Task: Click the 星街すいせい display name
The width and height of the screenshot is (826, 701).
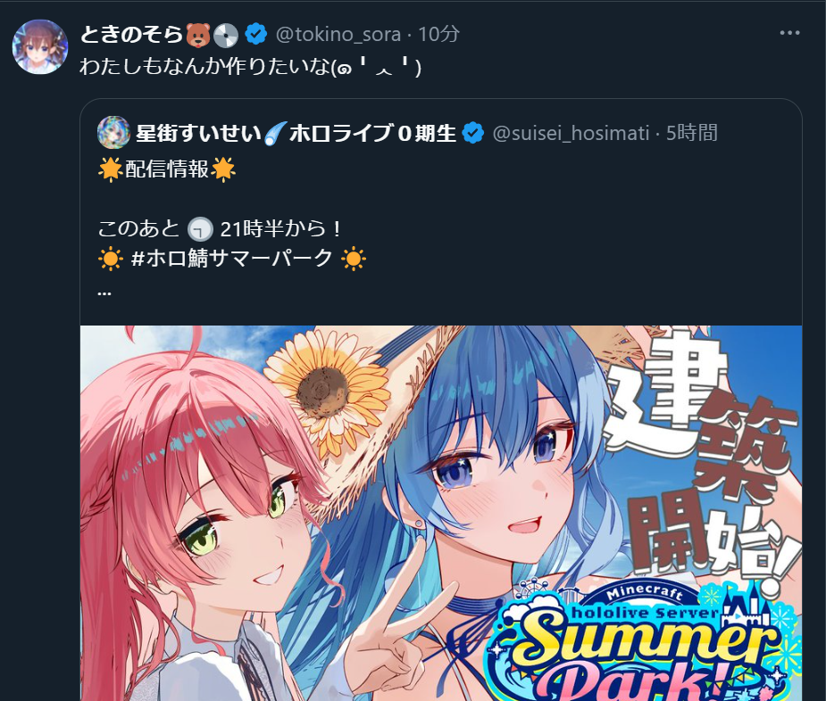Action: 198,133
